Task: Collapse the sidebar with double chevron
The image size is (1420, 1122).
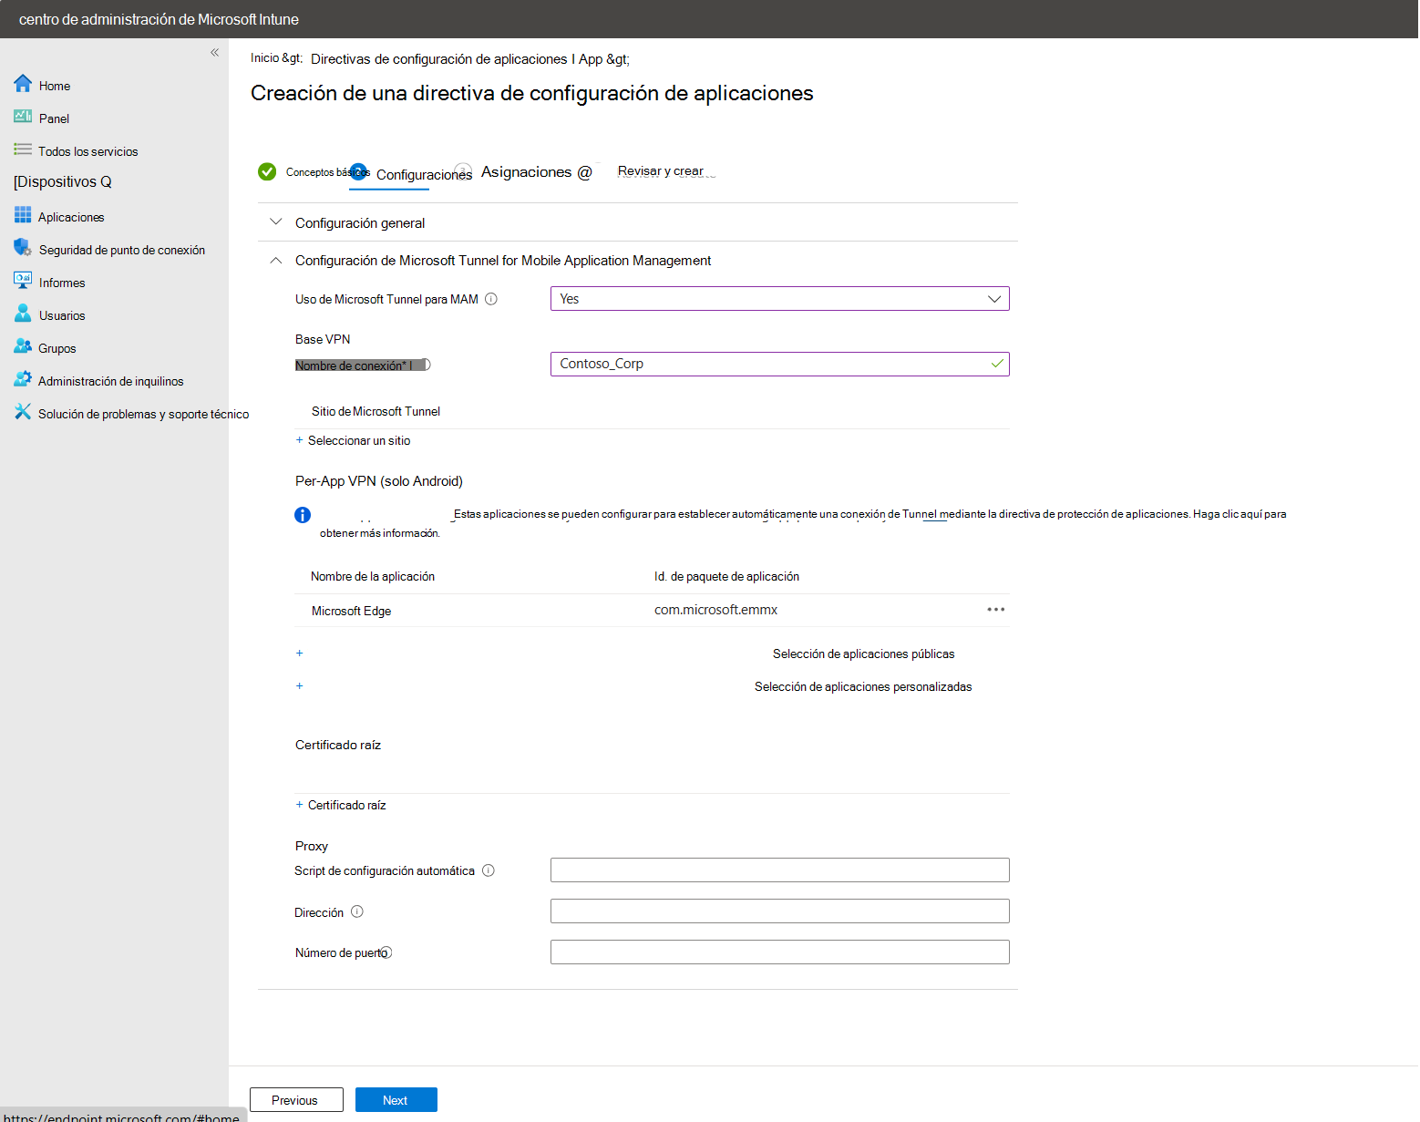Action: [215, 53]
